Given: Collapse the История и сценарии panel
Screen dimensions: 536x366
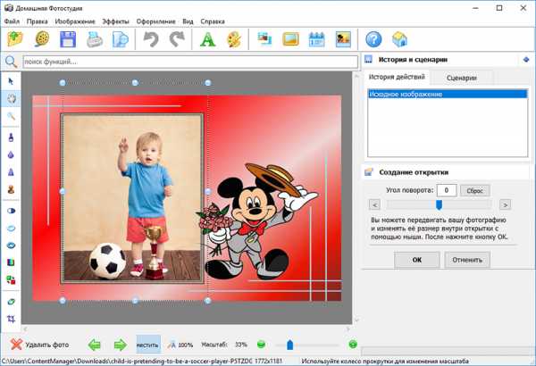Looking at the screenshot, I should (526, 60).
